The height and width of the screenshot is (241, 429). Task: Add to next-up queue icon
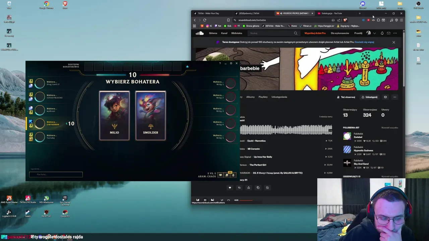coord(267,188)
